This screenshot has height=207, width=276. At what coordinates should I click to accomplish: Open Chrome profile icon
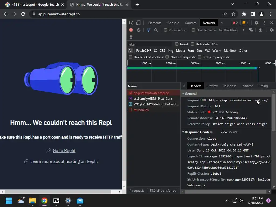click(261, 14)
